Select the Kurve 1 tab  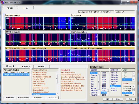pos(10,66)
